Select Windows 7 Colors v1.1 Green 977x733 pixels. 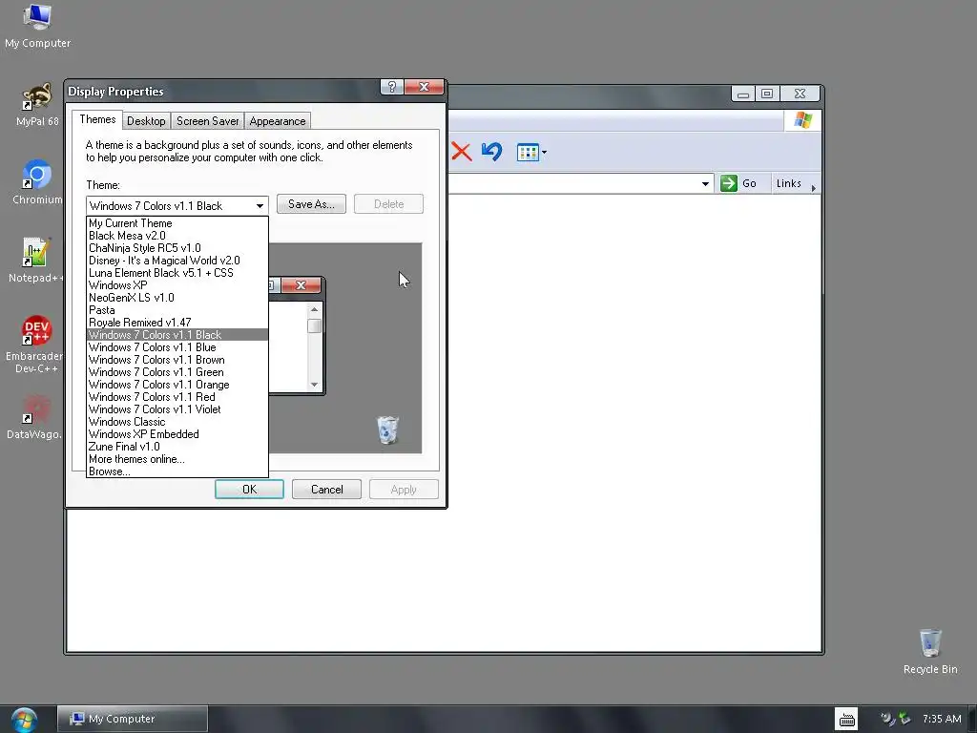(177, 372)
